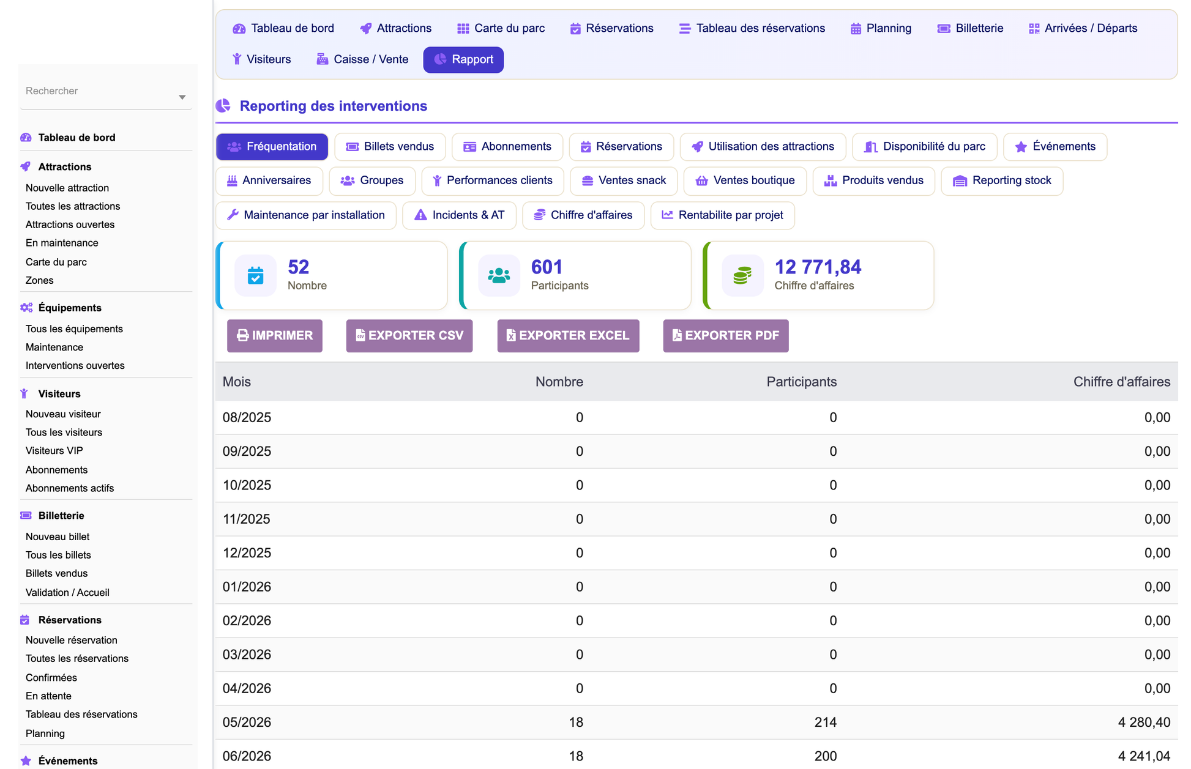The height and width of the screenshot is (769, 1191).
Task: Click sidebar Équipements gears icon
Action: 26,308
